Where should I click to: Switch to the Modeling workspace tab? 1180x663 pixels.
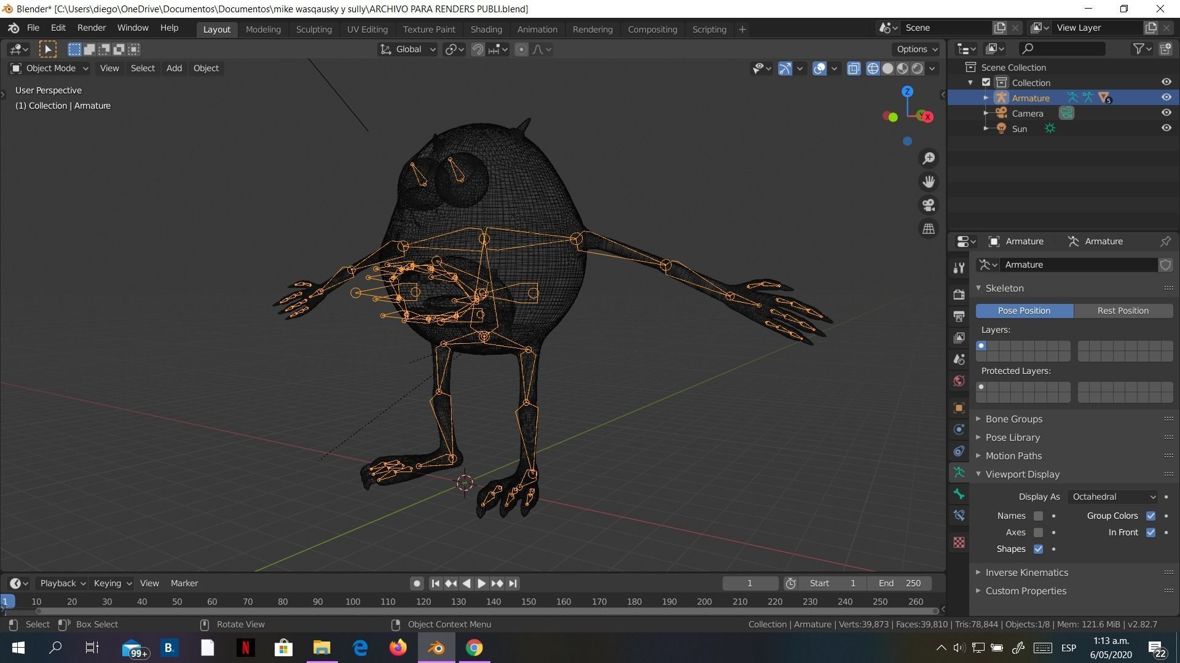263,29
